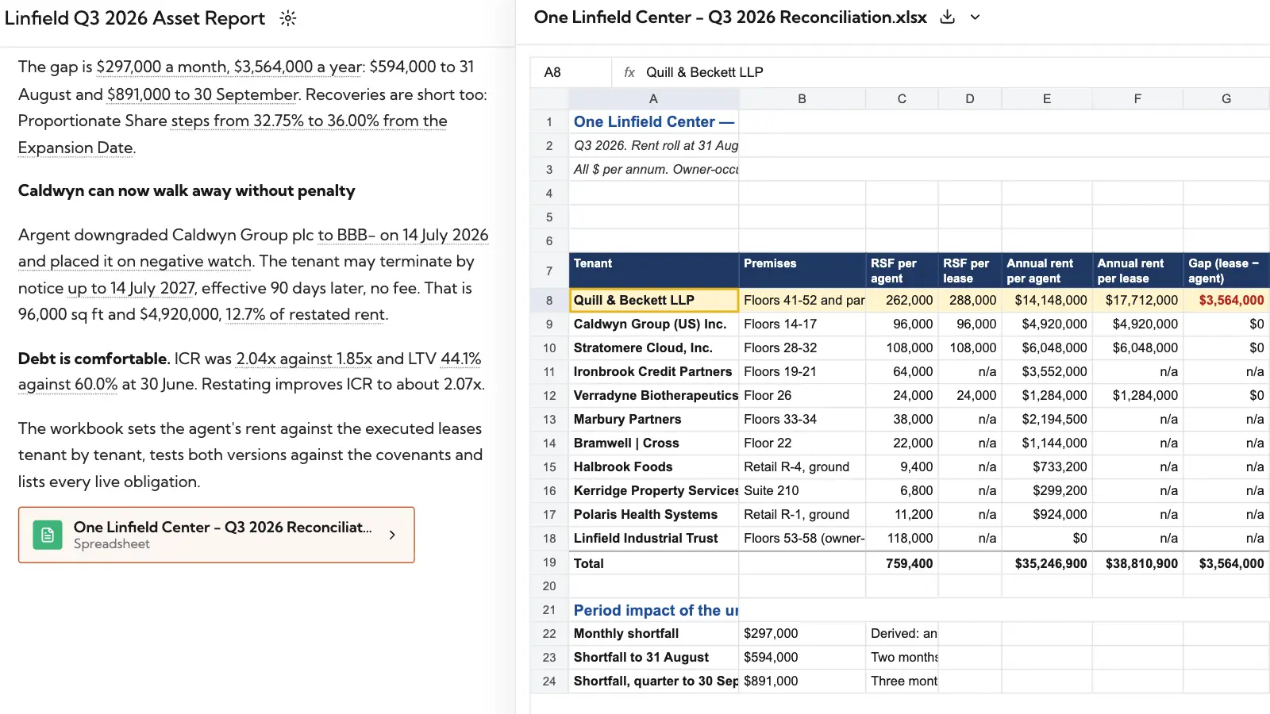
Task: Select row 8 header
Action: (x=549, y=301)
